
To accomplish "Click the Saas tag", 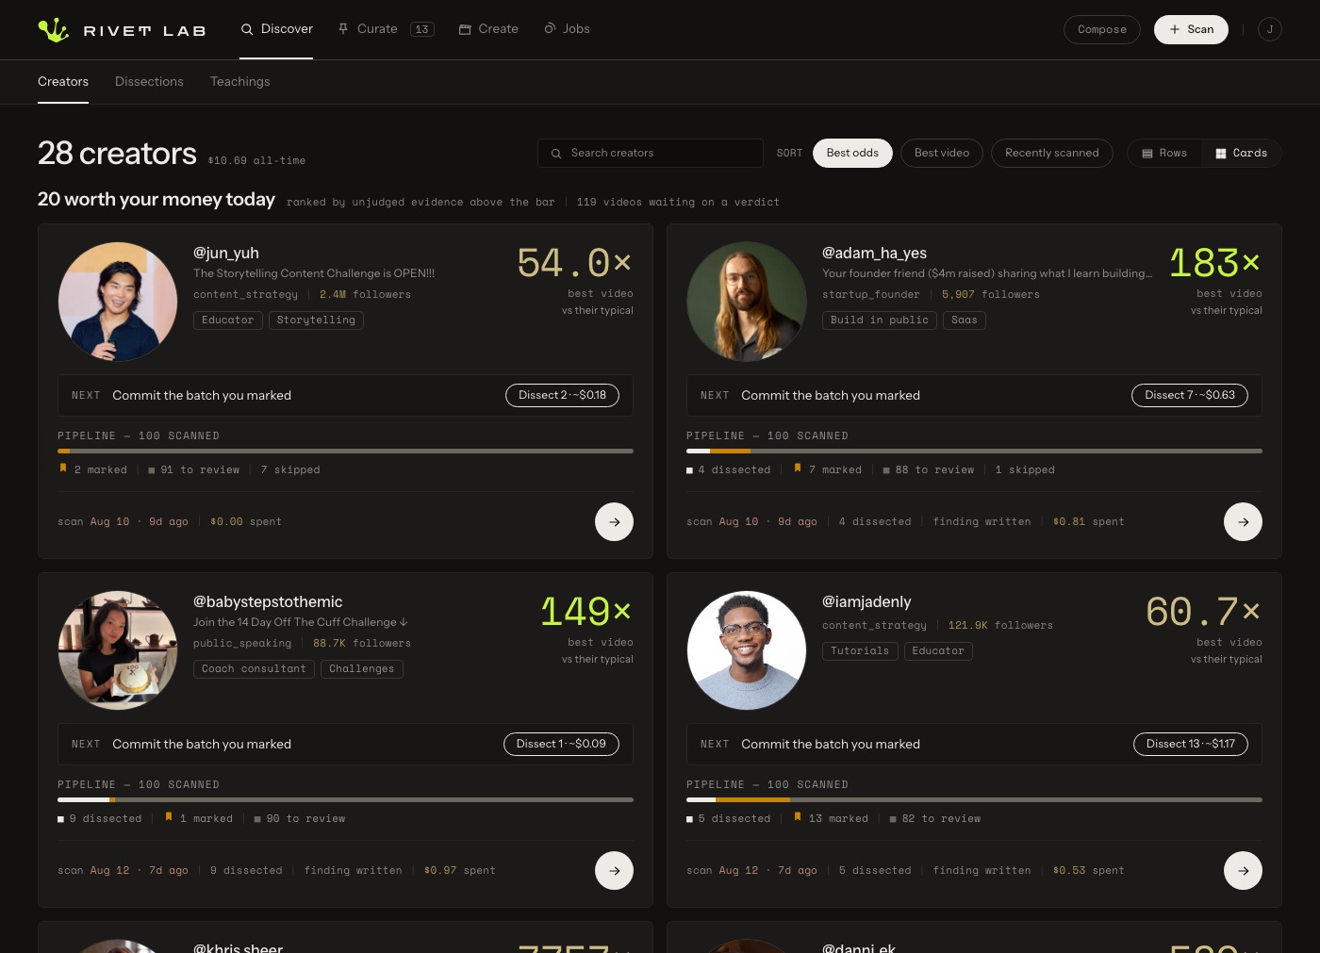I will tap(965, 320).
